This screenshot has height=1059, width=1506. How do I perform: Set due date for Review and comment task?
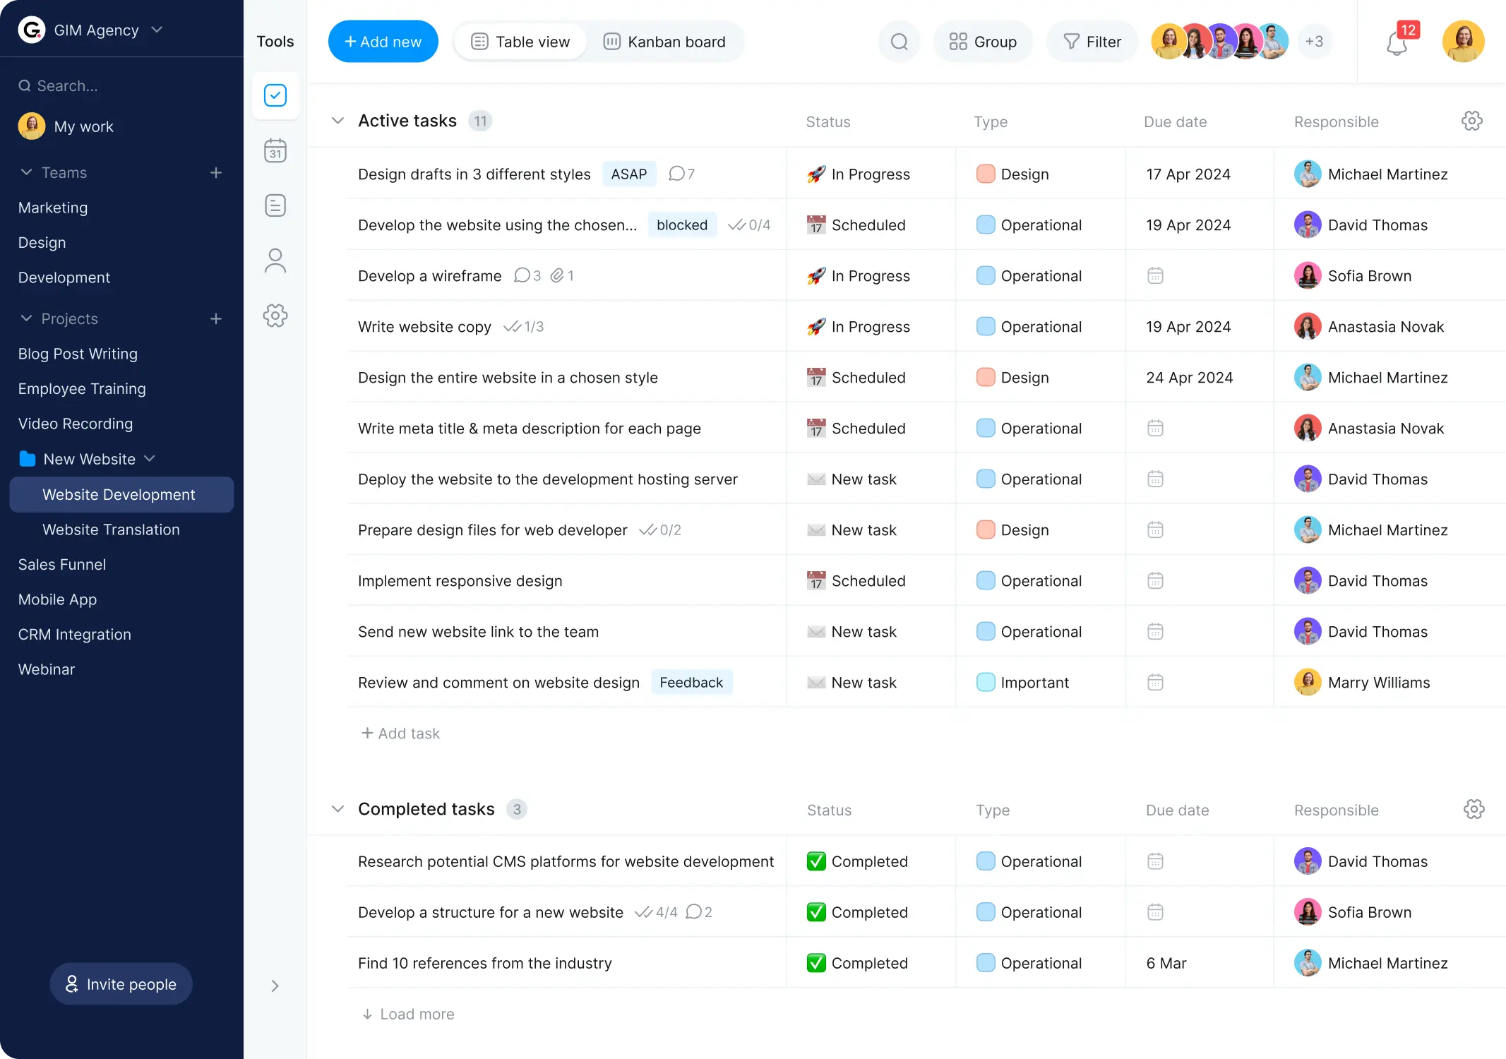[x=1155, y=682]
